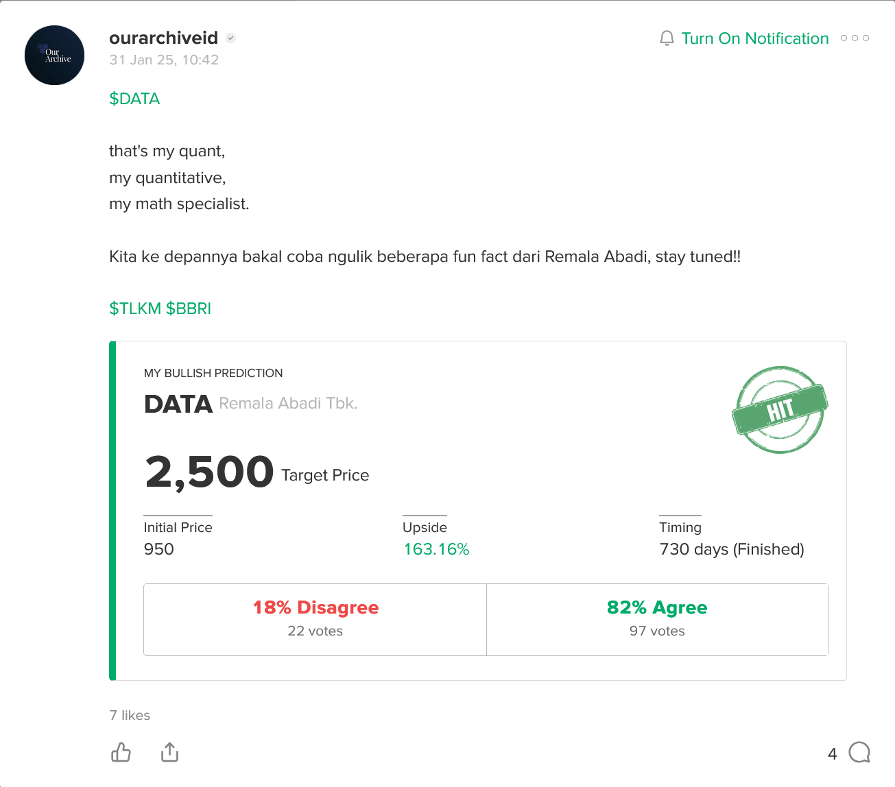
Task: Click the post timestamp 31 Jan 25
Action: click(x=164, y=60)
